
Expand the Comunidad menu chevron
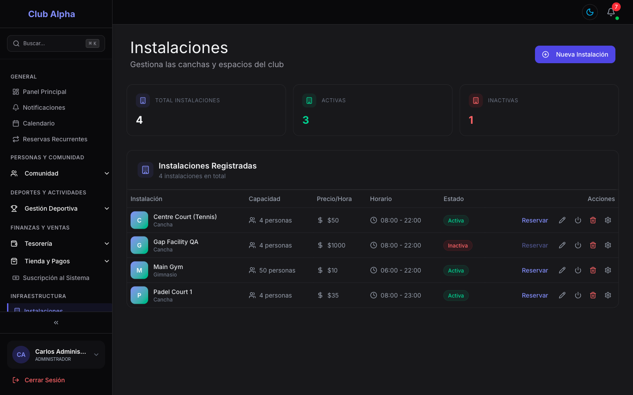coord(107,173)
